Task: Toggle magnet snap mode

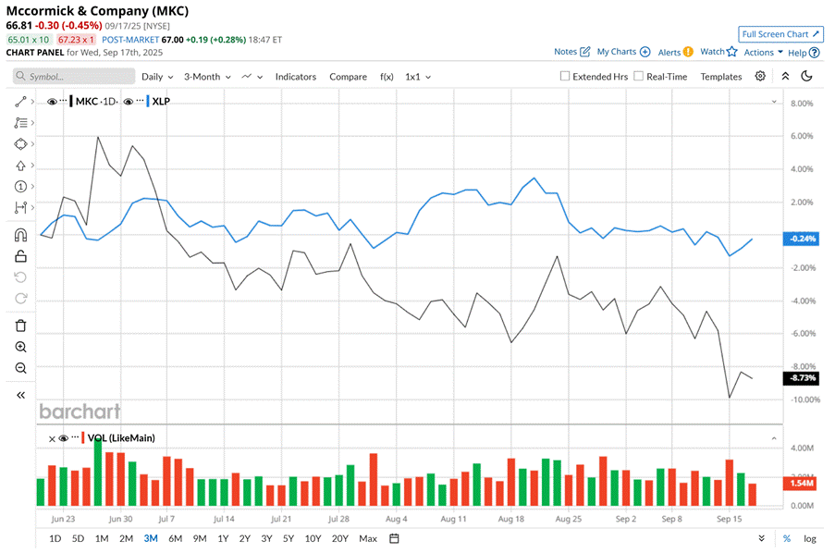Action: click(x=20, y=235)
